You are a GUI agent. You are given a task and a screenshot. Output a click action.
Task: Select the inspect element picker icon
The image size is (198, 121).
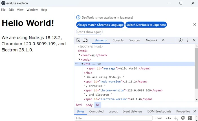78,40
